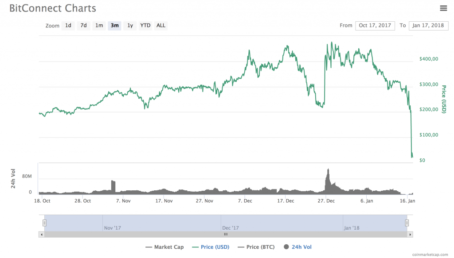Toggle the 24h Vol series legend
Screen dimensions: 454x258
tap(297, 247)
